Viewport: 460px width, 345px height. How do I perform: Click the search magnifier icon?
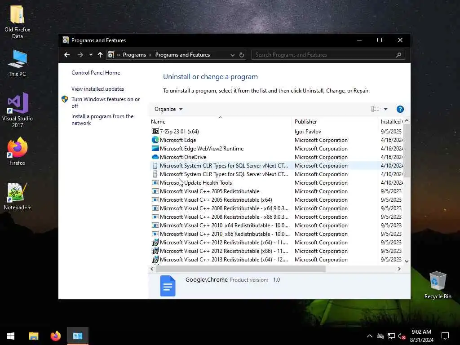coord(398,55)
